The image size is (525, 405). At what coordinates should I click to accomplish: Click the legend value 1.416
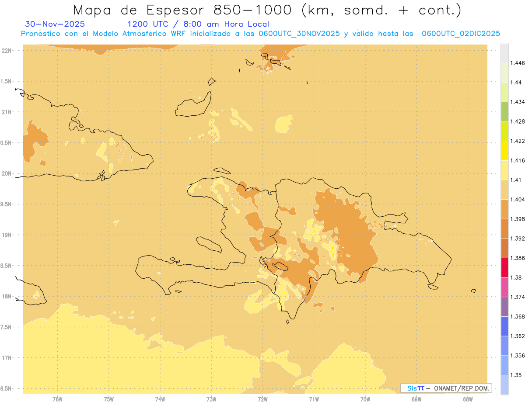517,160
